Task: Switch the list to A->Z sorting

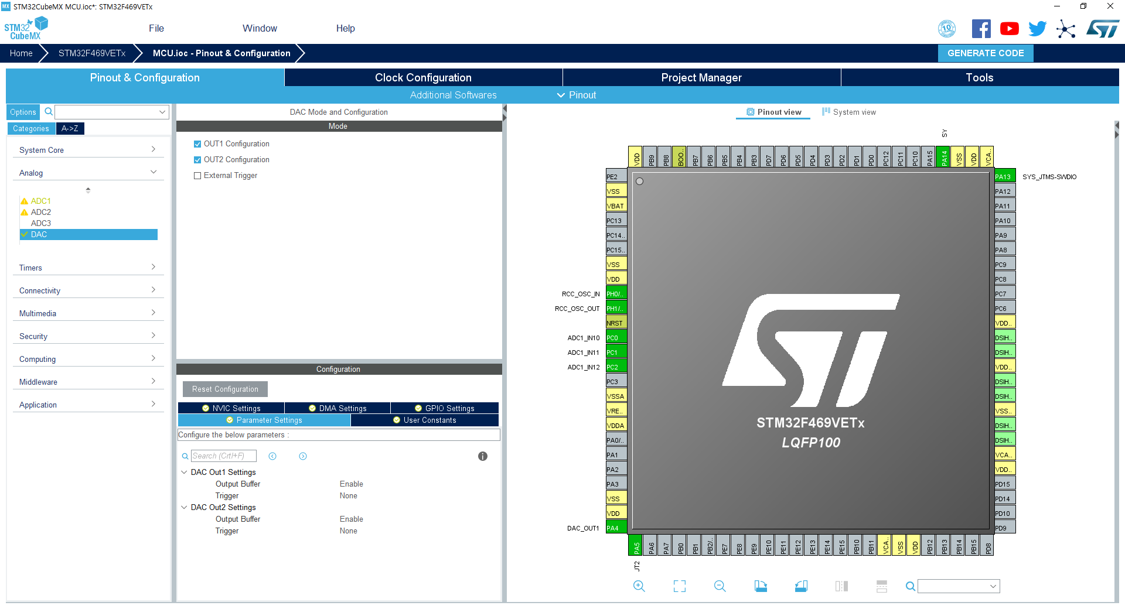Action: pyautogui.click(x=70, y=128)
